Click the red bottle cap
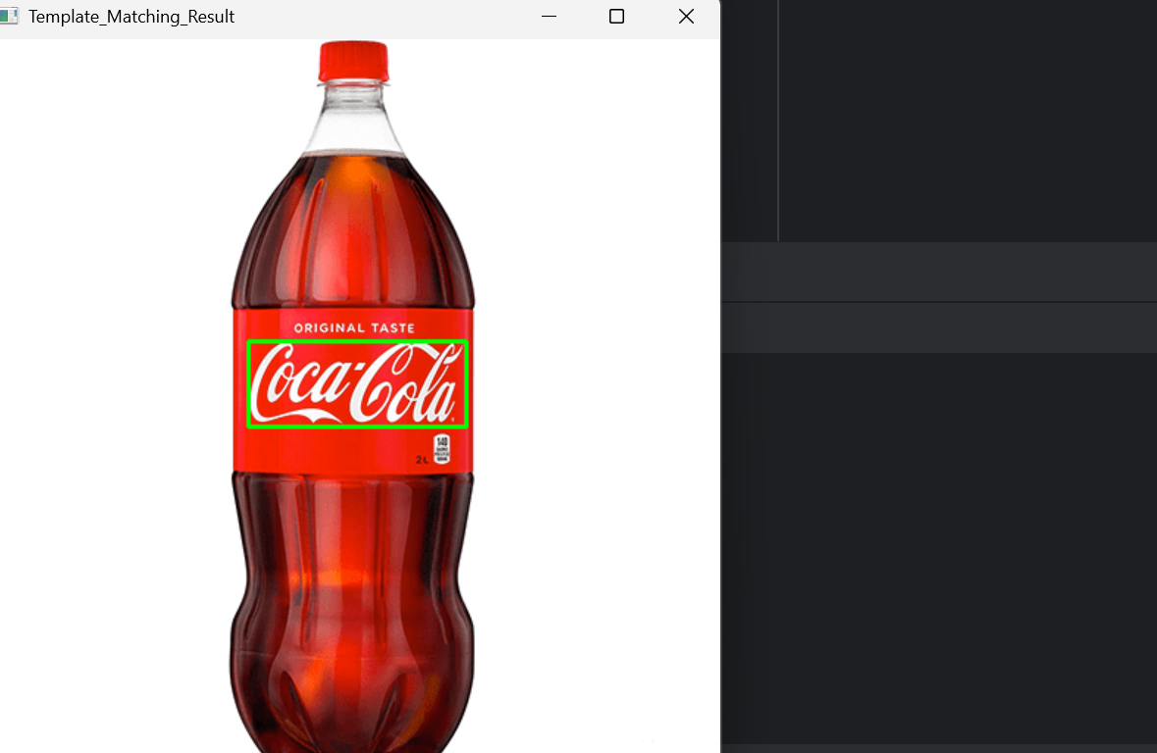Image resolution: width=1157 pixels, height=753 pixels. tap(353, 61)
